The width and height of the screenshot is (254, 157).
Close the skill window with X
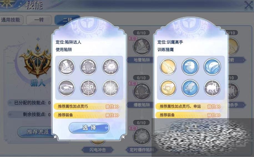click(x=249, y=5)
